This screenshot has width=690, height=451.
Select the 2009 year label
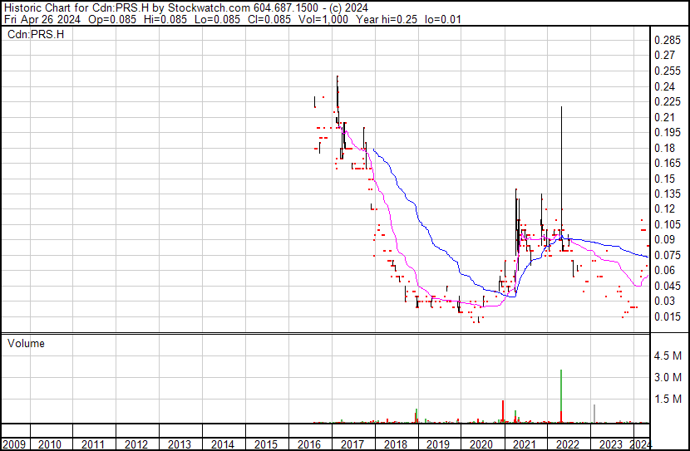point(14,444)
